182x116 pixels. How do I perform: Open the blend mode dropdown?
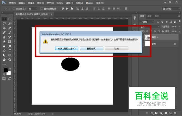[150, 27]
